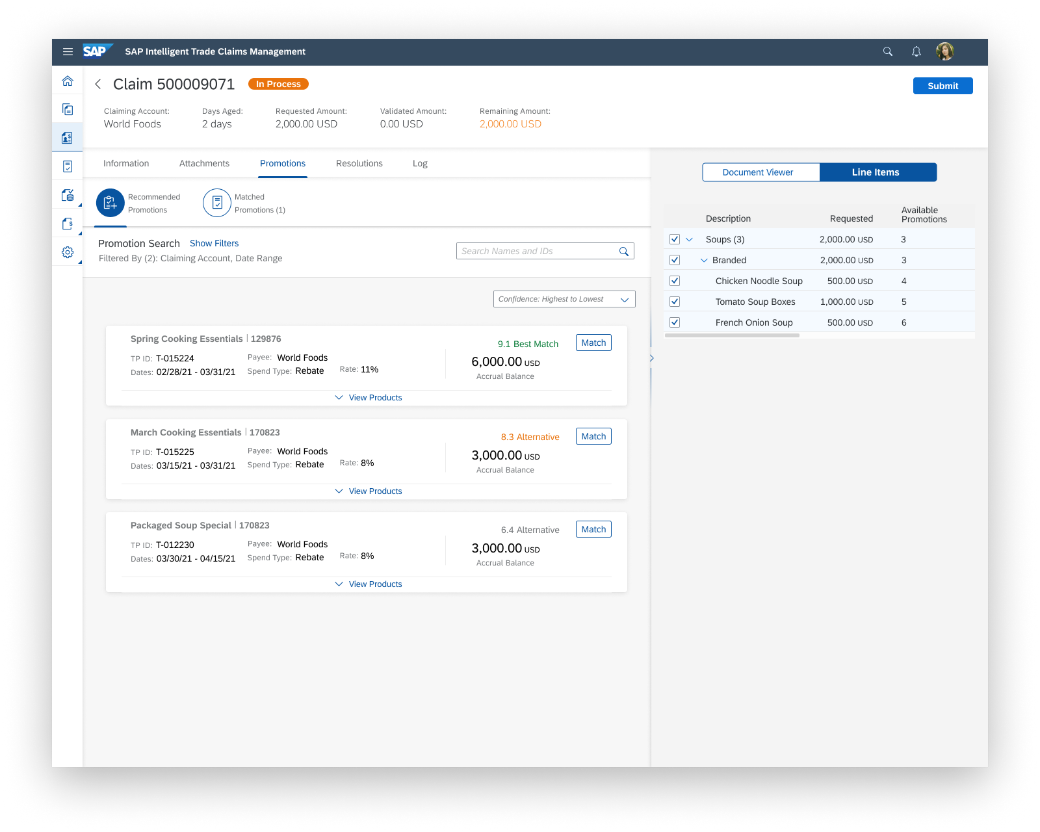Open global search in the header
The width and height of the screenshot is (1040, 832).
(888, 52)
